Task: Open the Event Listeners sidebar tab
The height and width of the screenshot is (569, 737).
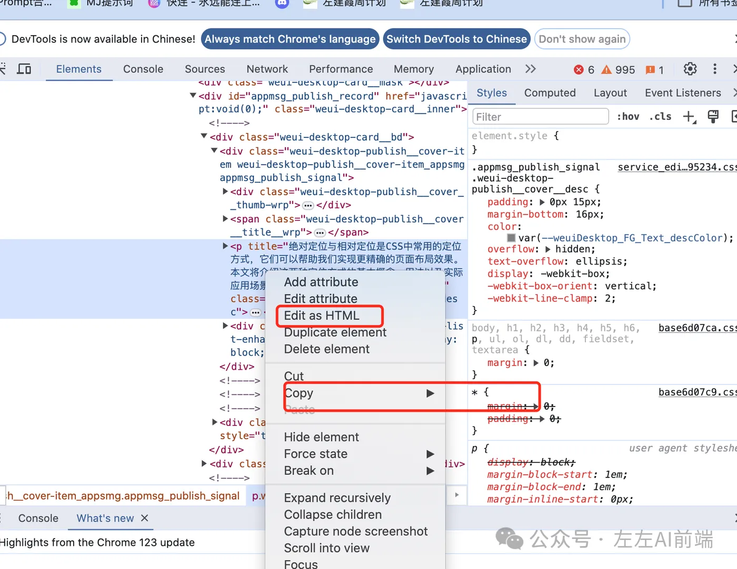Action: click(683, 93)
